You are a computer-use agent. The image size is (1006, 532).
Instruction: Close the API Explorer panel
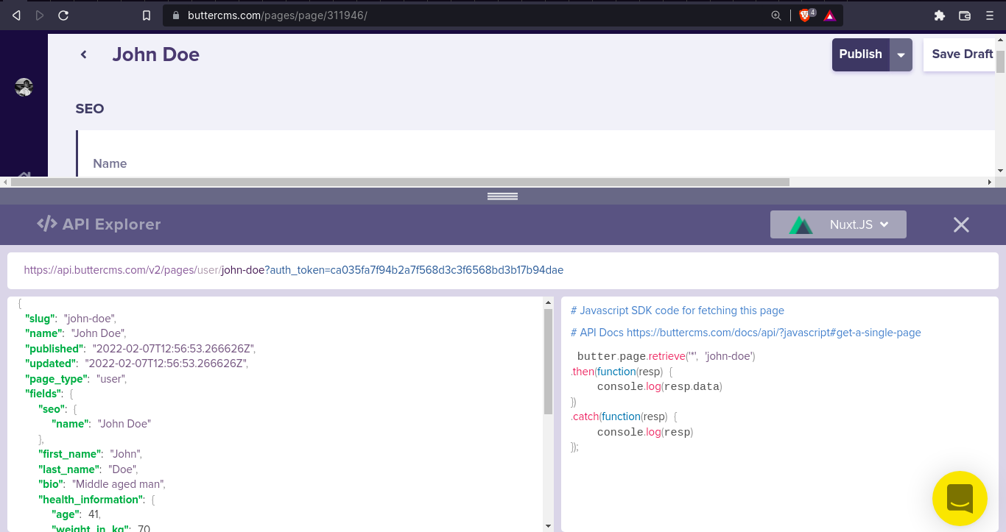(961, 224)
